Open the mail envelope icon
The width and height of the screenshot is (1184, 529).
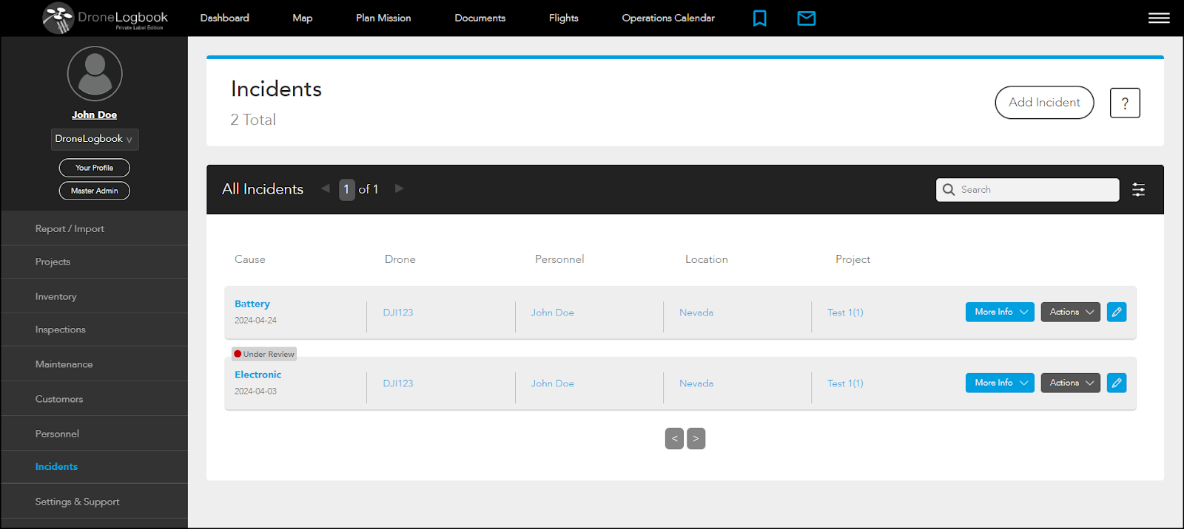pos(807,18)
